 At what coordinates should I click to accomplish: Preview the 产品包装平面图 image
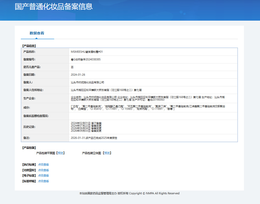[60, 153]
